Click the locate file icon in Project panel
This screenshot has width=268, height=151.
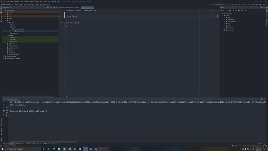pos(48,8)
